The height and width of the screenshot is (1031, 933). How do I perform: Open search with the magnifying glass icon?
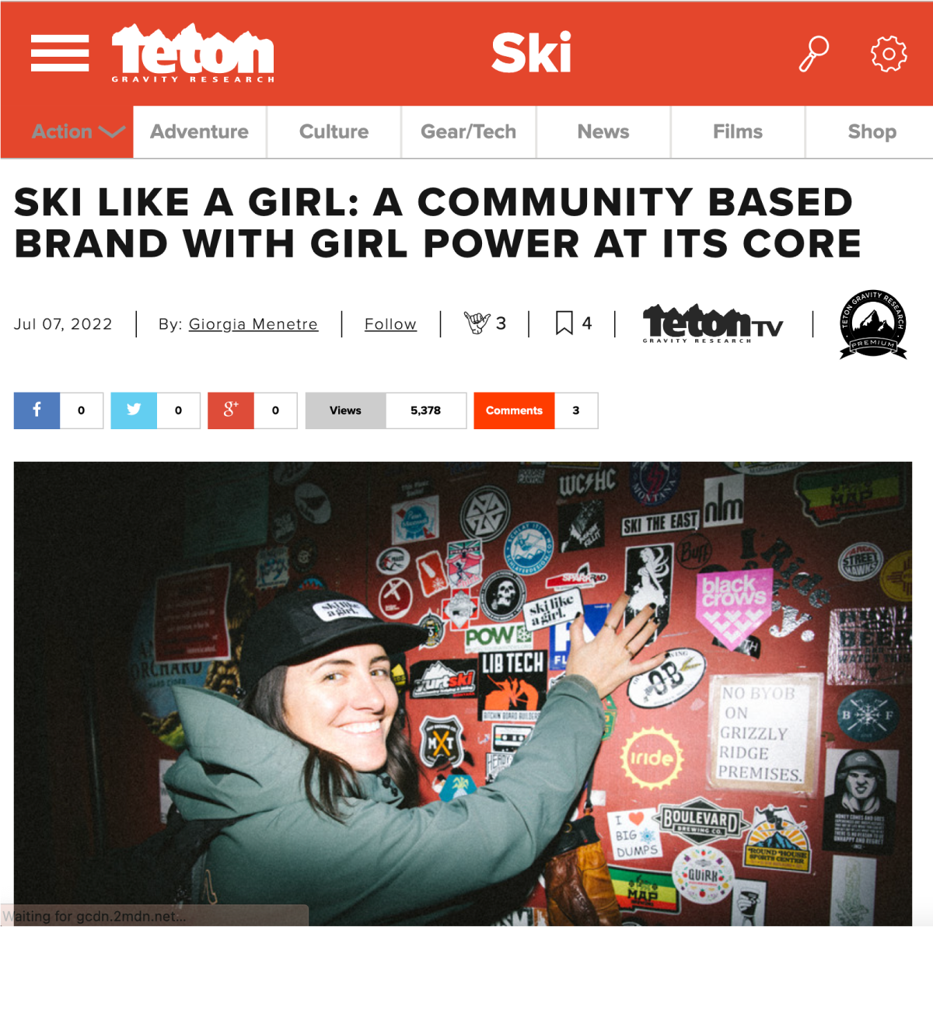click(813, 54)
